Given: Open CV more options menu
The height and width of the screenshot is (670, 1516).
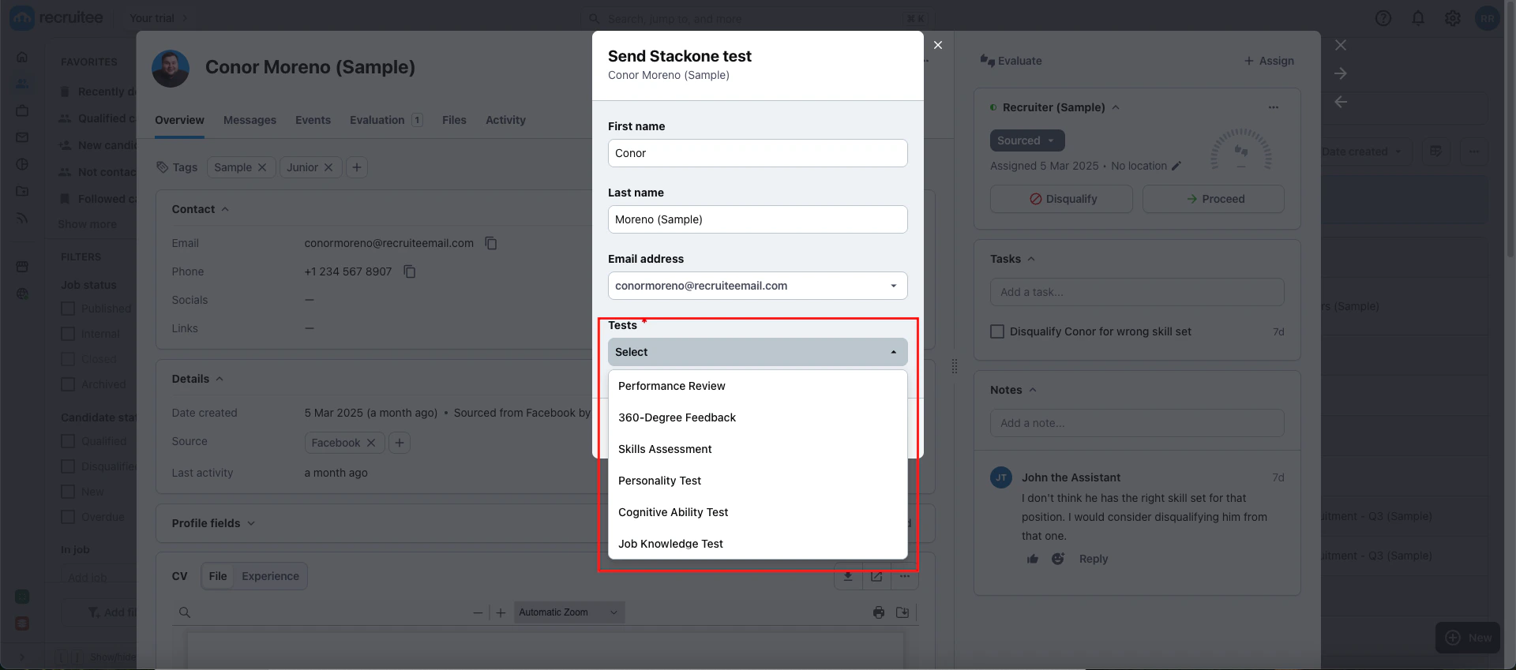Looking at the screenshot, I should tap(905, 576).
